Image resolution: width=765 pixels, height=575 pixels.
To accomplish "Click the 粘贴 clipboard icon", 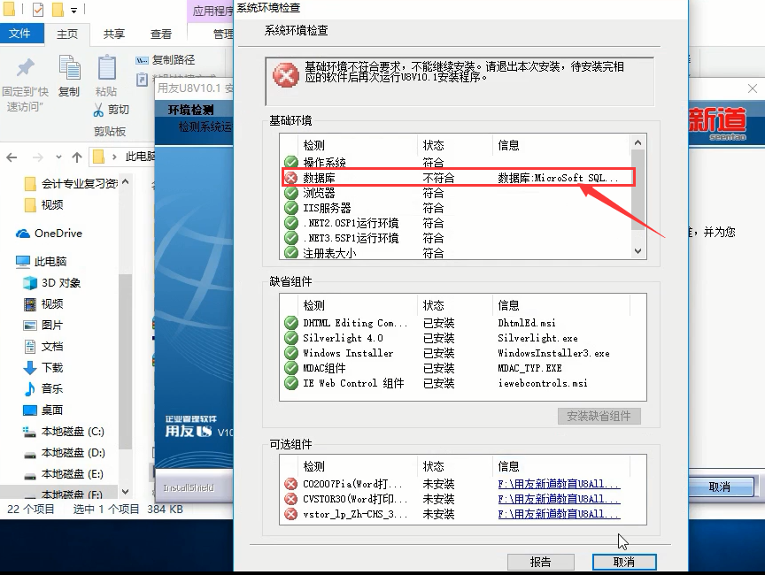I will [106, 67].
